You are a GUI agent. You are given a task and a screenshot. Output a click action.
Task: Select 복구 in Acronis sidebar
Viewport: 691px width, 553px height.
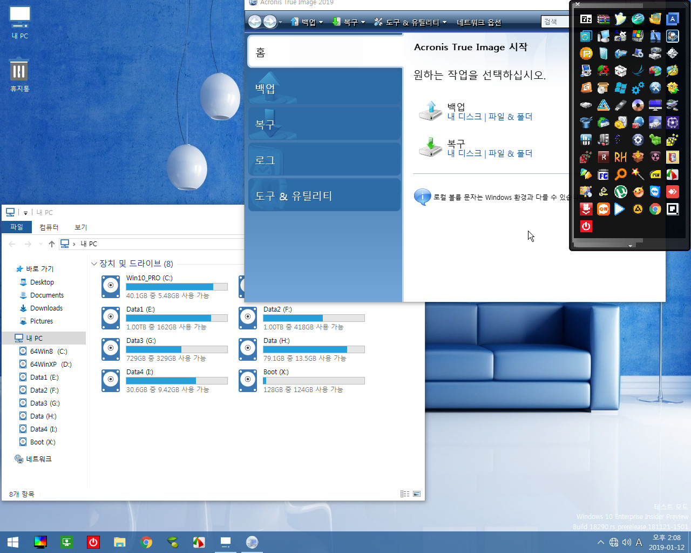(325, 124)
